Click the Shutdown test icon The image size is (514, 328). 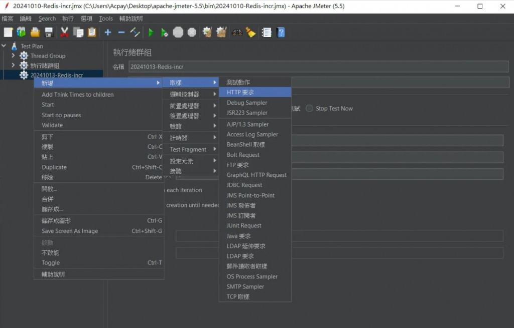(x=192, y=33)
